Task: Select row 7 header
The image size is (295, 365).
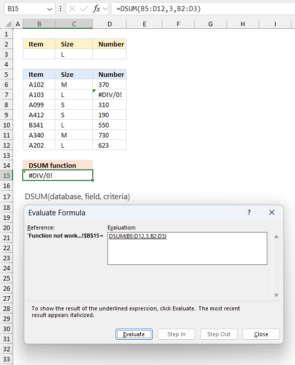Action: (x=6, y=95)
